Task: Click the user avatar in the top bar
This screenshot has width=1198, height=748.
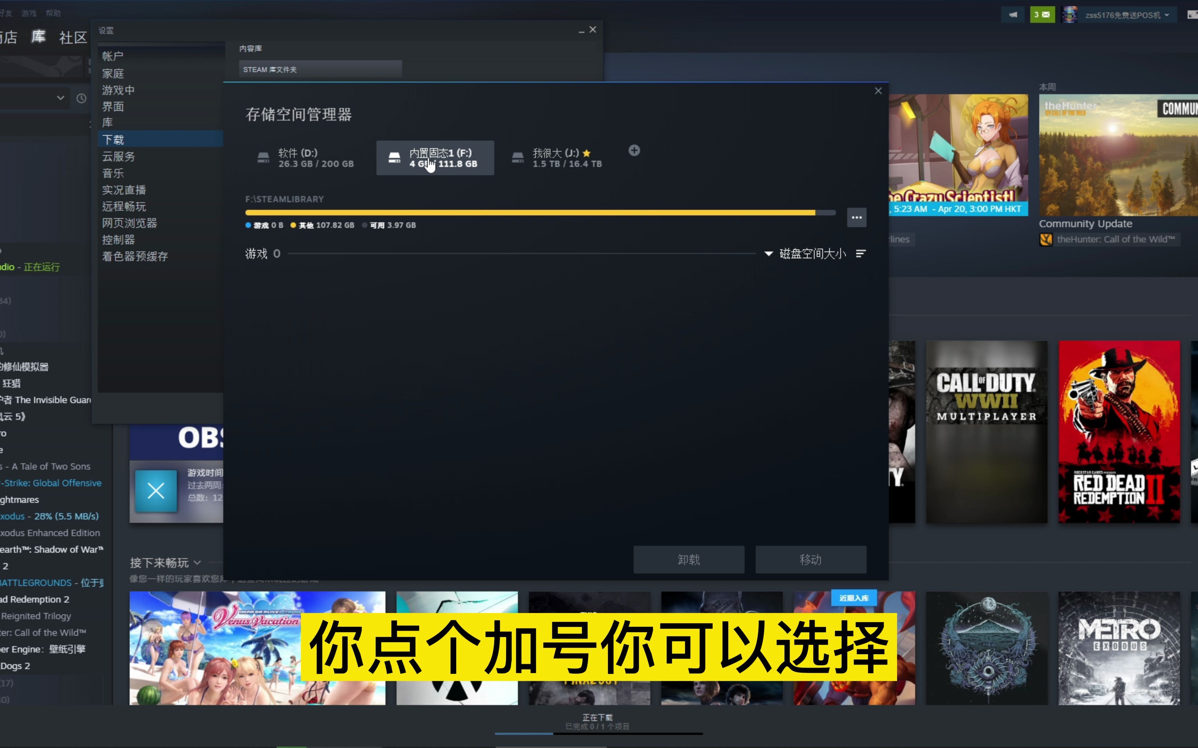Action: tap(1069, 15)
